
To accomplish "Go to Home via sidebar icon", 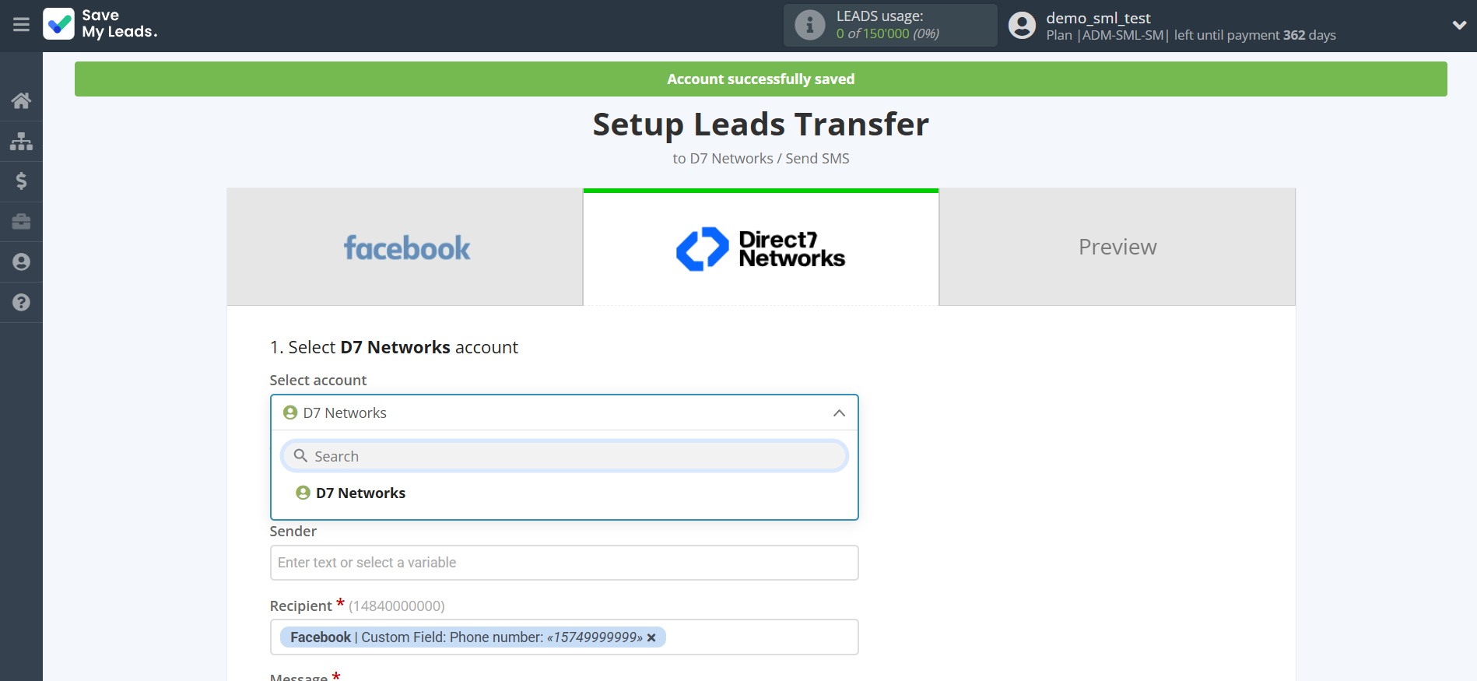I will [21, 100].
